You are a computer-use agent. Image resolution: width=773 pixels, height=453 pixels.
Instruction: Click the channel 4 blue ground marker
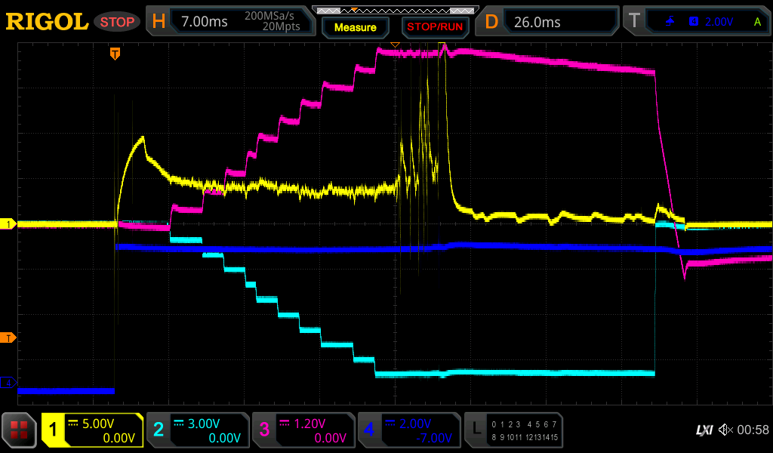[9, 383]
